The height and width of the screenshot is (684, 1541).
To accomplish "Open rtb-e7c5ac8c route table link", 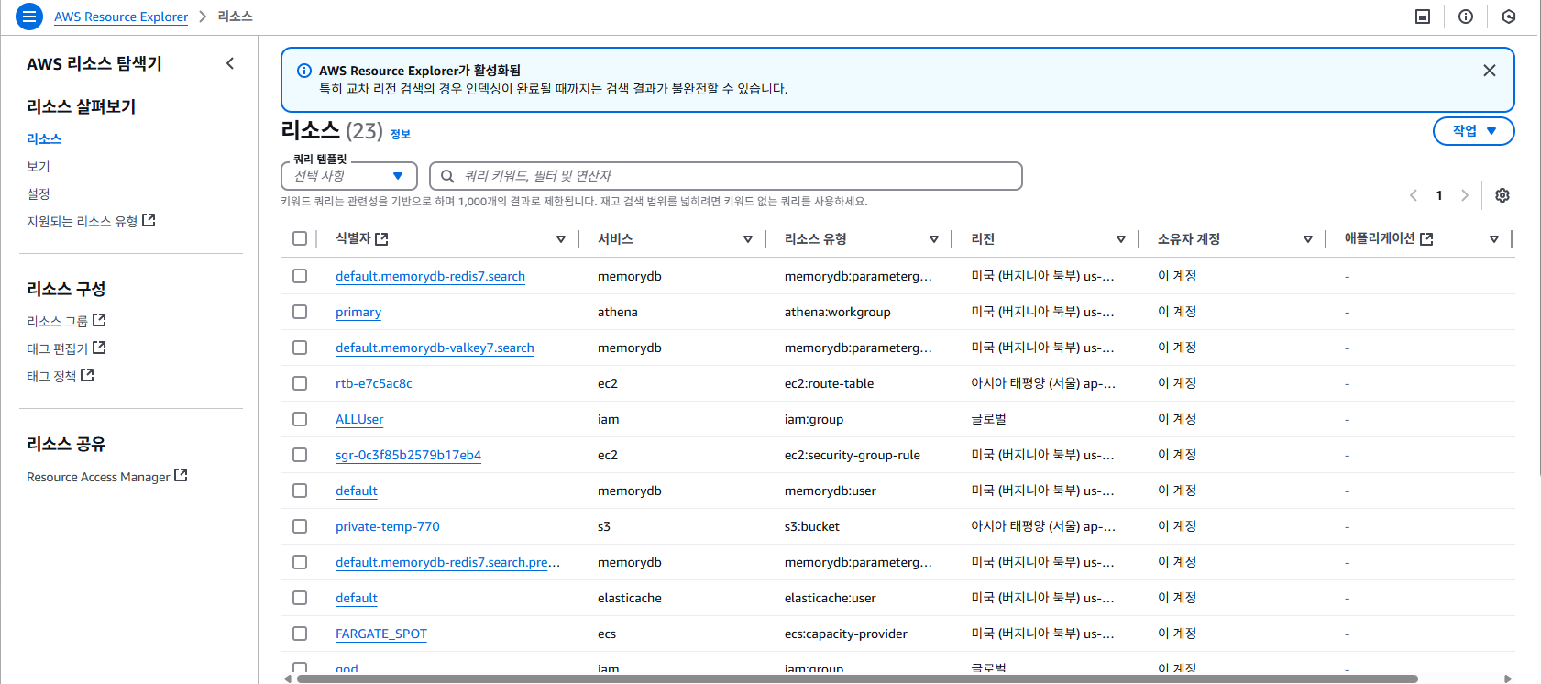I will (x=374, y=383).
